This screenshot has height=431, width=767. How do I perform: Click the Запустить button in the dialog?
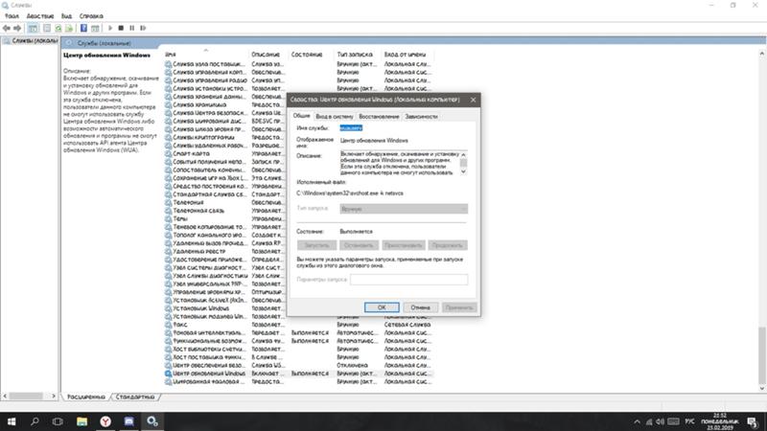click(x=316, y=245)
